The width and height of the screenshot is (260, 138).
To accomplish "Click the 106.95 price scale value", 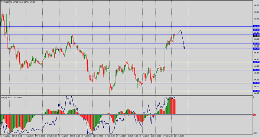I will click(x=256, y=53).
